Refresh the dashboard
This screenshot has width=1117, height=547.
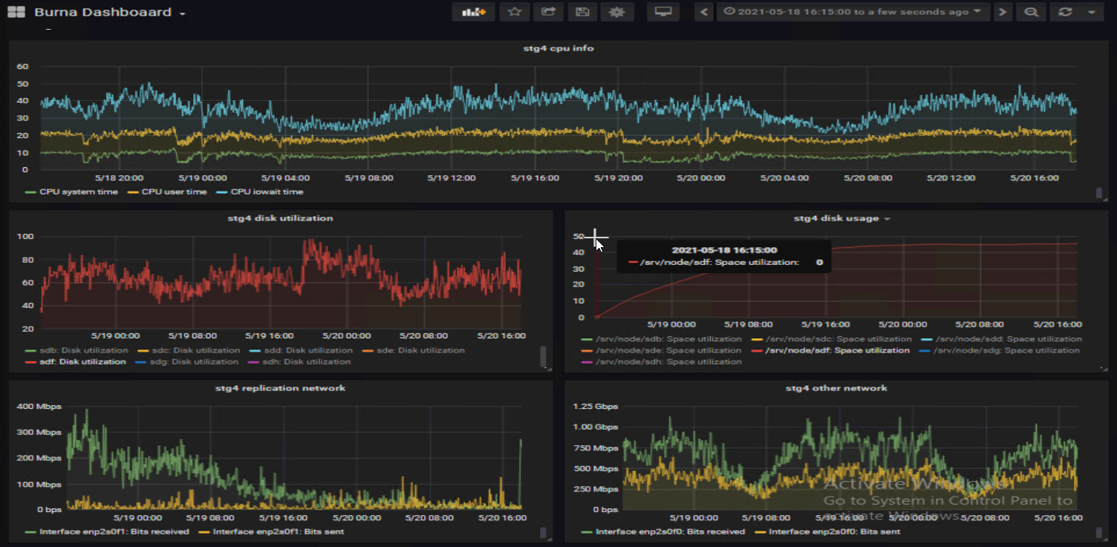coord(1065,12)
